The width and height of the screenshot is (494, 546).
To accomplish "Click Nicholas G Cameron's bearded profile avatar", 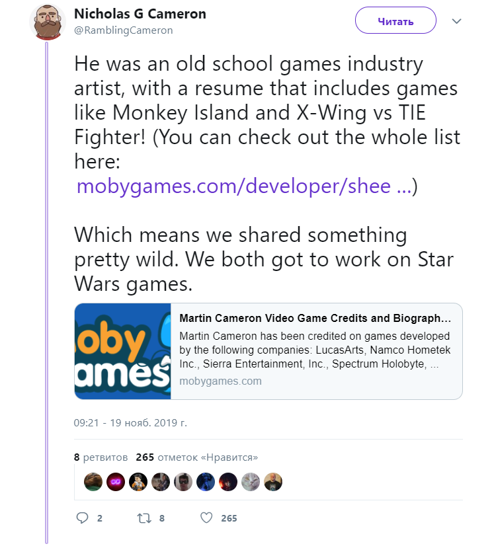I will coord(48,21).
